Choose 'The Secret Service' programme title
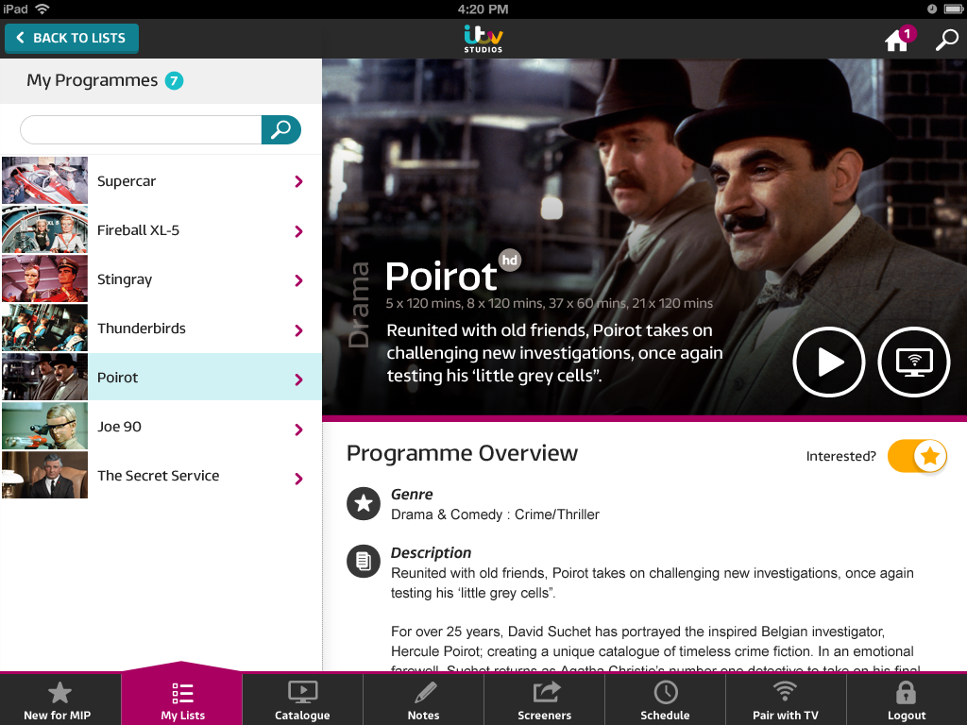 pos(158,476)
